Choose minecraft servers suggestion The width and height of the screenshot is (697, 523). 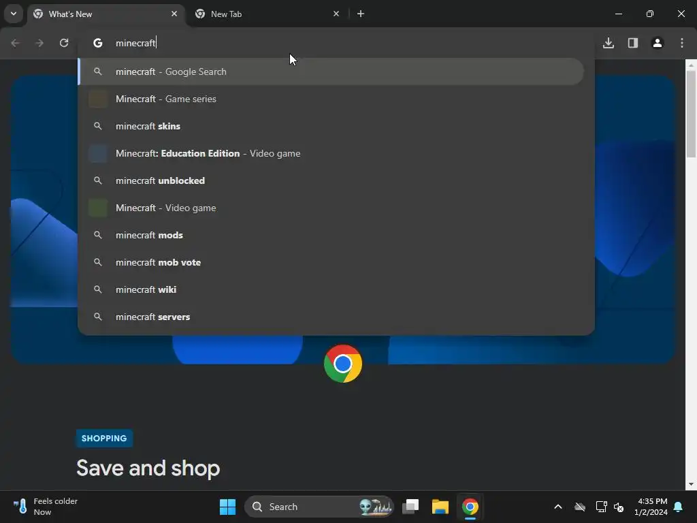pos(331,317)
